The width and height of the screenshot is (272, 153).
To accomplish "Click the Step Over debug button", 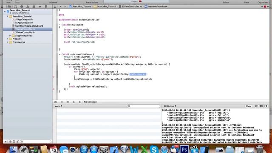I will tap(68, 102).
